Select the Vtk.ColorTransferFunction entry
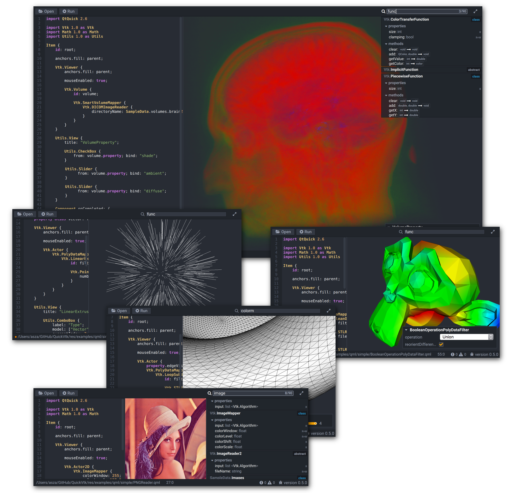The image size is (512, 493). pos(432,20)
